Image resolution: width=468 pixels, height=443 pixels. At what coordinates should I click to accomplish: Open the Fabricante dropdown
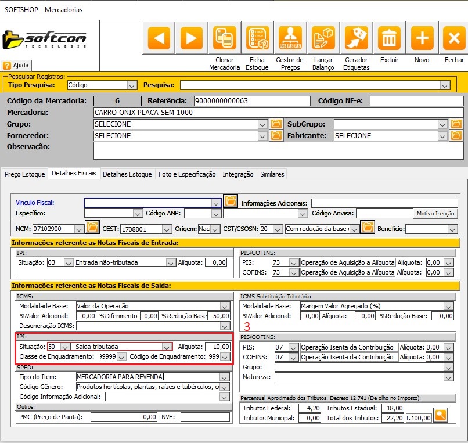[x=444, y=136]
